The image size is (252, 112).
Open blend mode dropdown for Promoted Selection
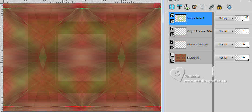[224, 45]
